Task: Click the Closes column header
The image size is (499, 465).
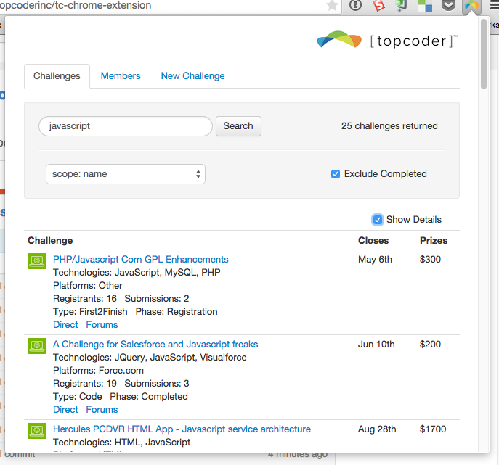Action: (x=373, y=241)
